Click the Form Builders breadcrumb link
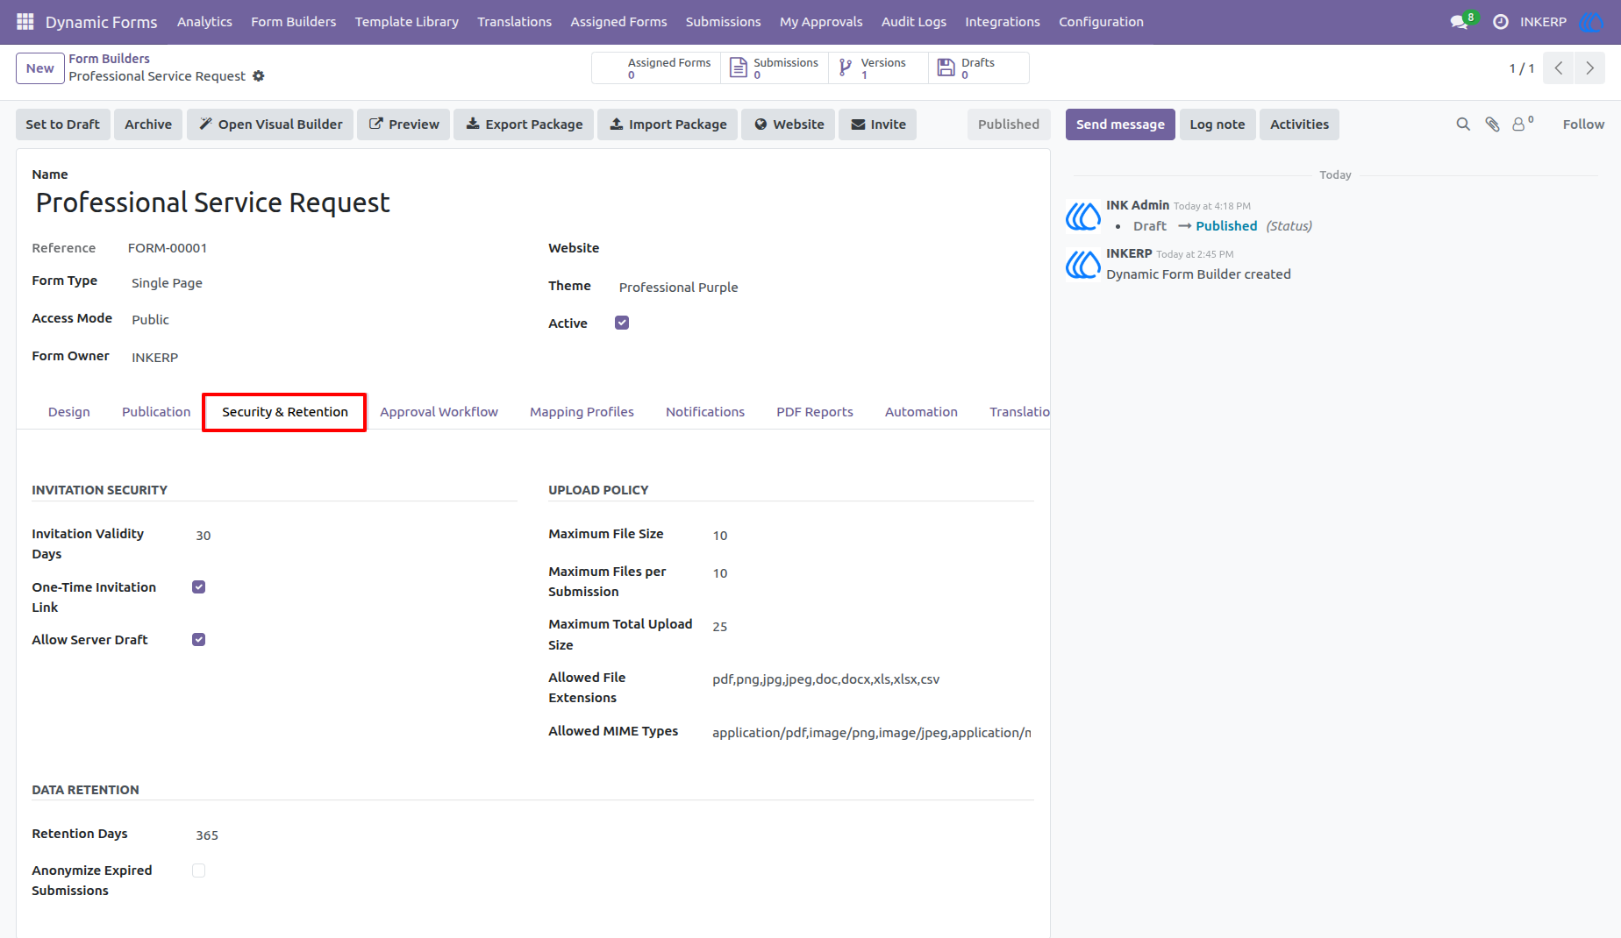The image size is (1621, 938). 110,59
